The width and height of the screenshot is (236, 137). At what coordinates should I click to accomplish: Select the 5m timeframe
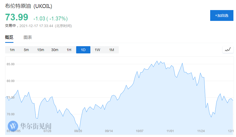coord(26,50)
